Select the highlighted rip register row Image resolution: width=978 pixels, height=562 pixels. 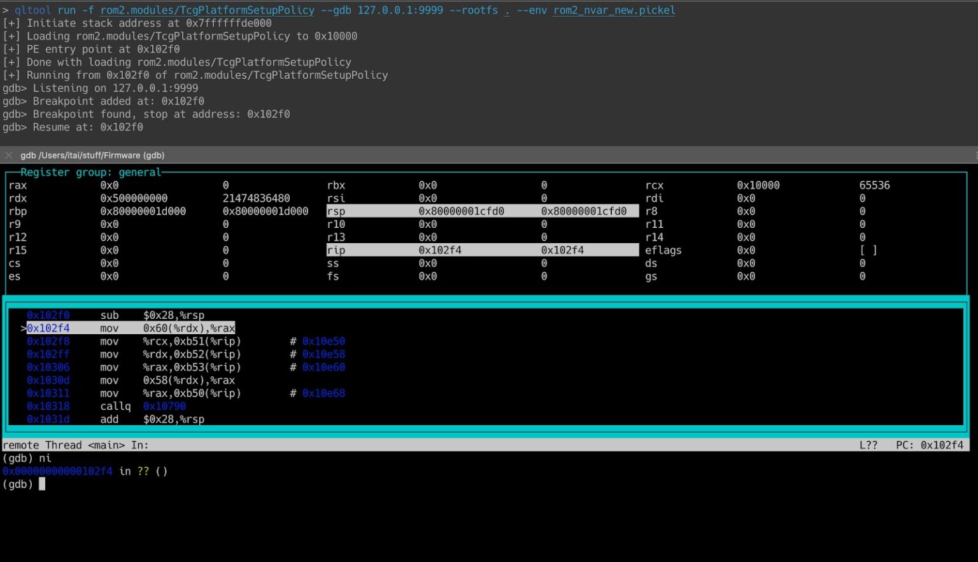pos(482,250)
